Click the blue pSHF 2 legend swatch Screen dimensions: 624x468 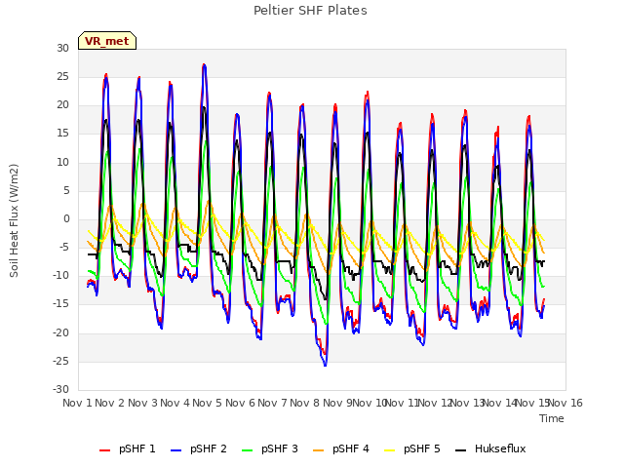pyautogui.click(x=175, y=450)
